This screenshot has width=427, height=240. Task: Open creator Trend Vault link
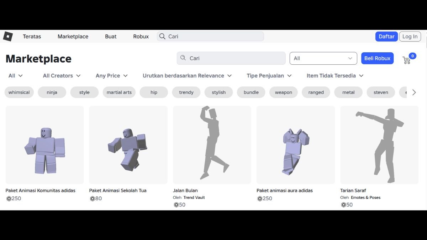(194, 197)
